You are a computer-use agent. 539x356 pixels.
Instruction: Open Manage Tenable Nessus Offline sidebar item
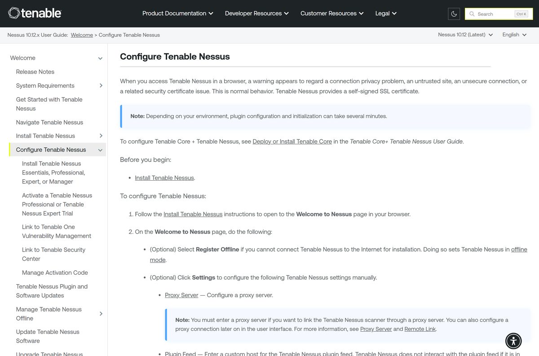(x=49, y=314)
